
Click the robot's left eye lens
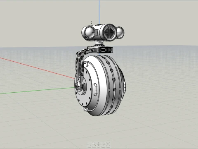(90, 33)
